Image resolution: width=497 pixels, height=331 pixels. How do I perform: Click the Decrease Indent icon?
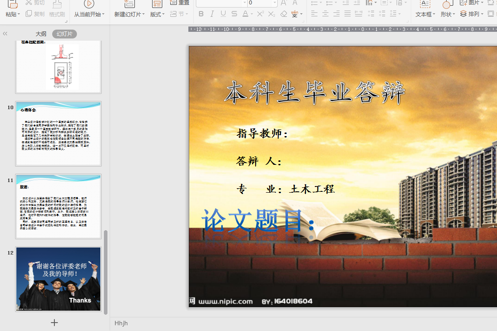[346, 3]
